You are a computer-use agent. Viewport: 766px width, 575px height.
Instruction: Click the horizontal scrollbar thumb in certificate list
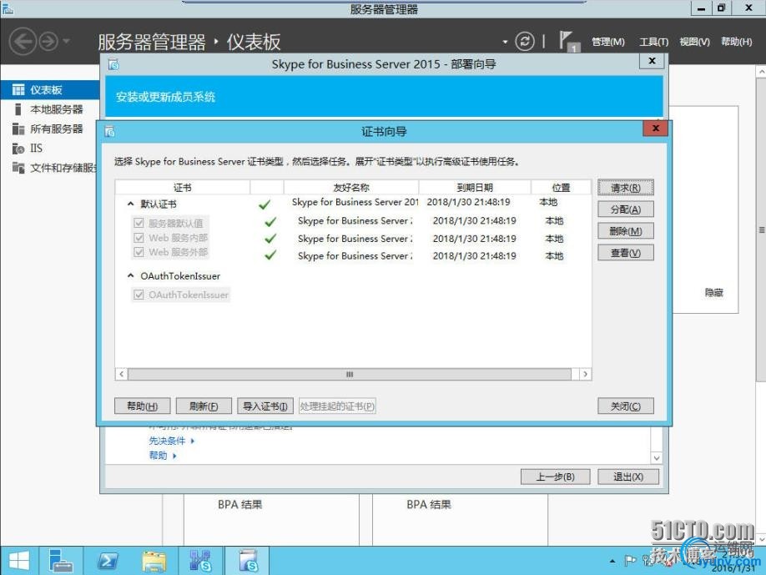click(x=350, y=374)
